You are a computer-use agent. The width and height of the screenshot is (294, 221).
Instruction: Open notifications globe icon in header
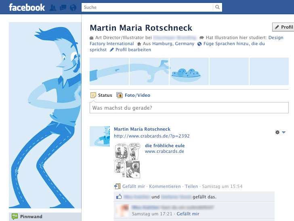(73, 8)
